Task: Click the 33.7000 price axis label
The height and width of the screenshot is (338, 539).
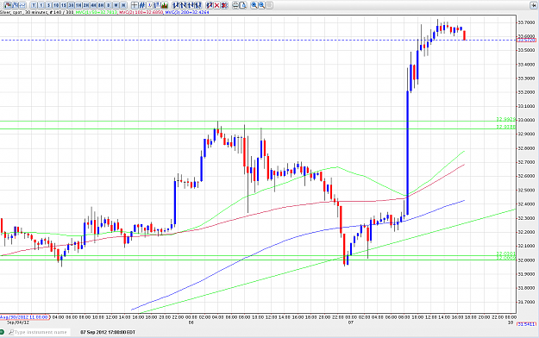Action: [x=526, y=22]
